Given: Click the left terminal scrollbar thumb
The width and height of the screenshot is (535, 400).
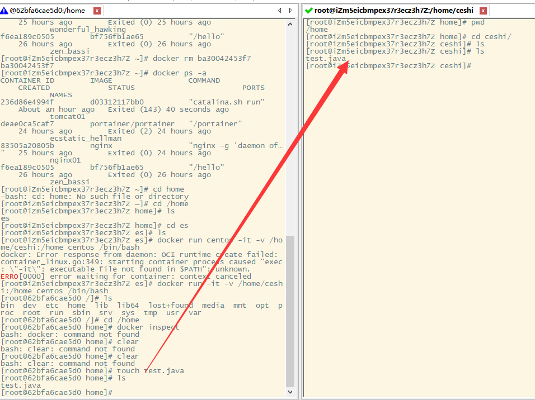Looking at the screenshot, I should pos(290,312).
